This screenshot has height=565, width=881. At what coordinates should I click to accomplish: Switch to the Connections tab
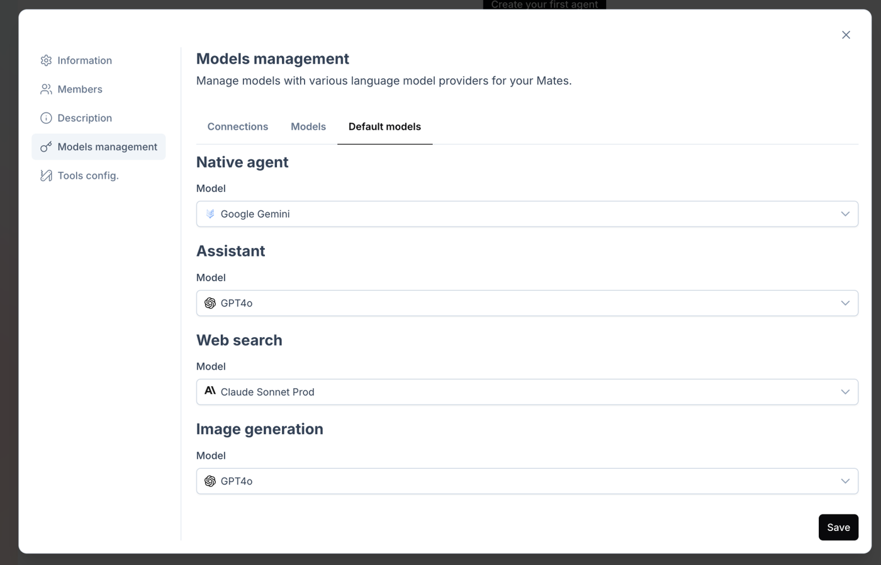238,126
